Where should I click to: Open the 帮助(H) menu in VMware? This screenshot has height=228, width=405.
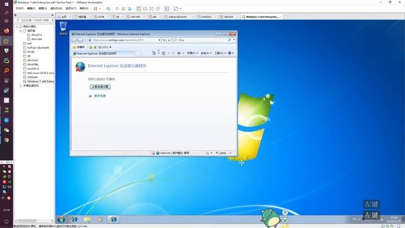coord(84,8)
